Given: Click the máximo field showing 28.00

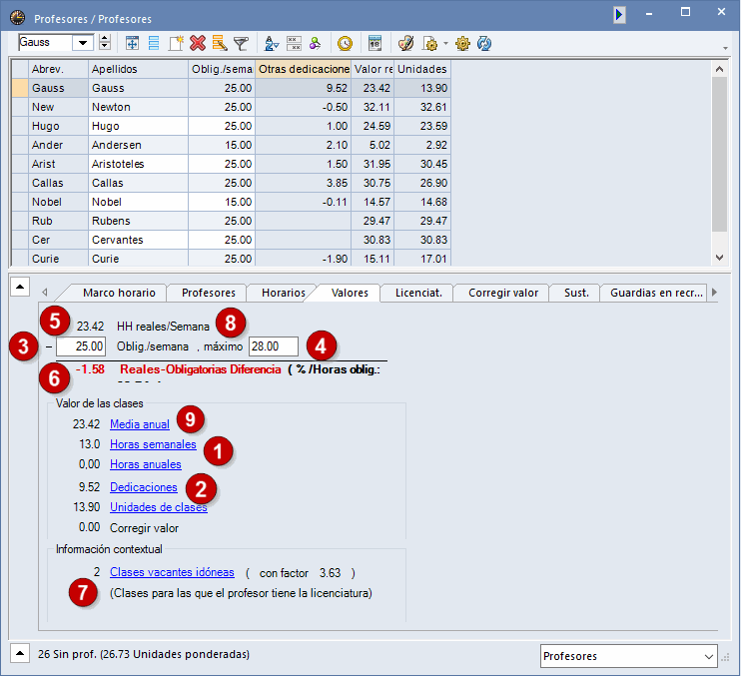Looking at the screenshot, I should [274, 346].
